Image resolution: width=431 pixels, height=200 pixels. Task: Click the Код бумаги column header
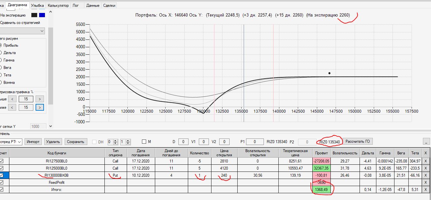point(57,153)
